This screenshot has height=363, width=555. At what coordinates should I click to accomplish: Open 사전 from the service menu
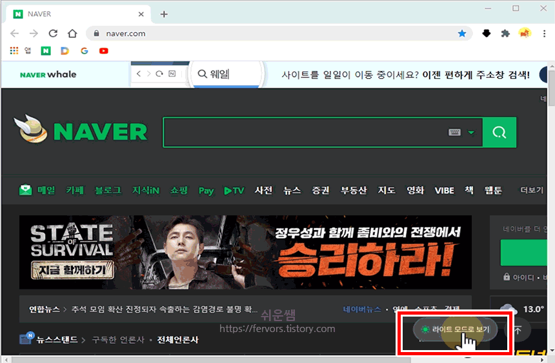(263, 190)
